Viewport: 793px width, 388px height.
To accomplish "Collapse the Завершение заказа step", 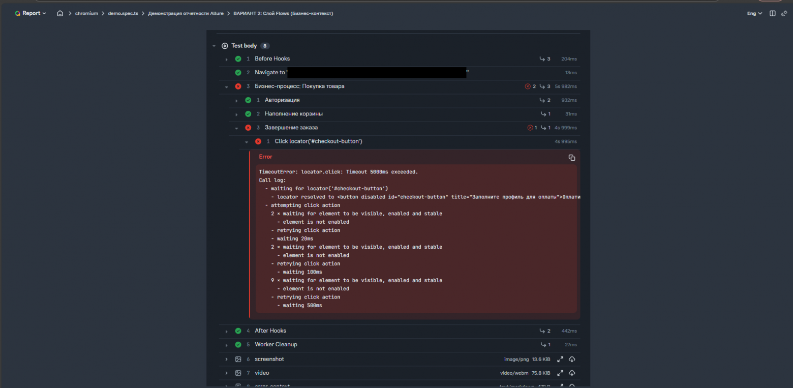I will [x=236, y=128].
